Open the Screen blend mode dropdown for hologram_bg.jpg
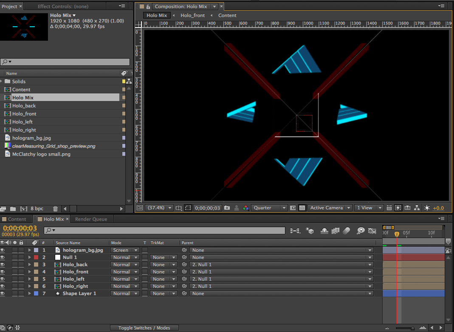The width and height of the screenshot is (454, 332). coord(125,250)
